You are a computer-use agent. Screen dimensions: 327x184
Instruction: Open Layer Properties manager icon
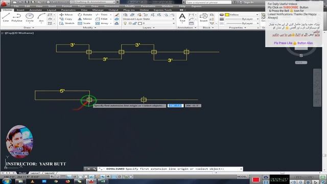click(125, 15)
